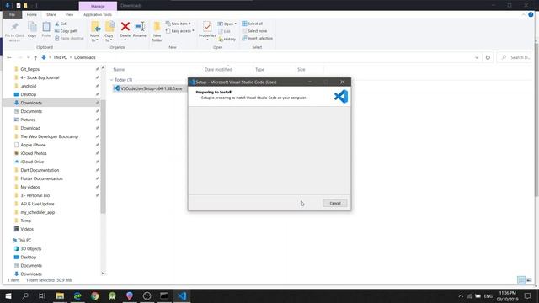
Task: Open the address bar history dropdown
Action: 477,57
